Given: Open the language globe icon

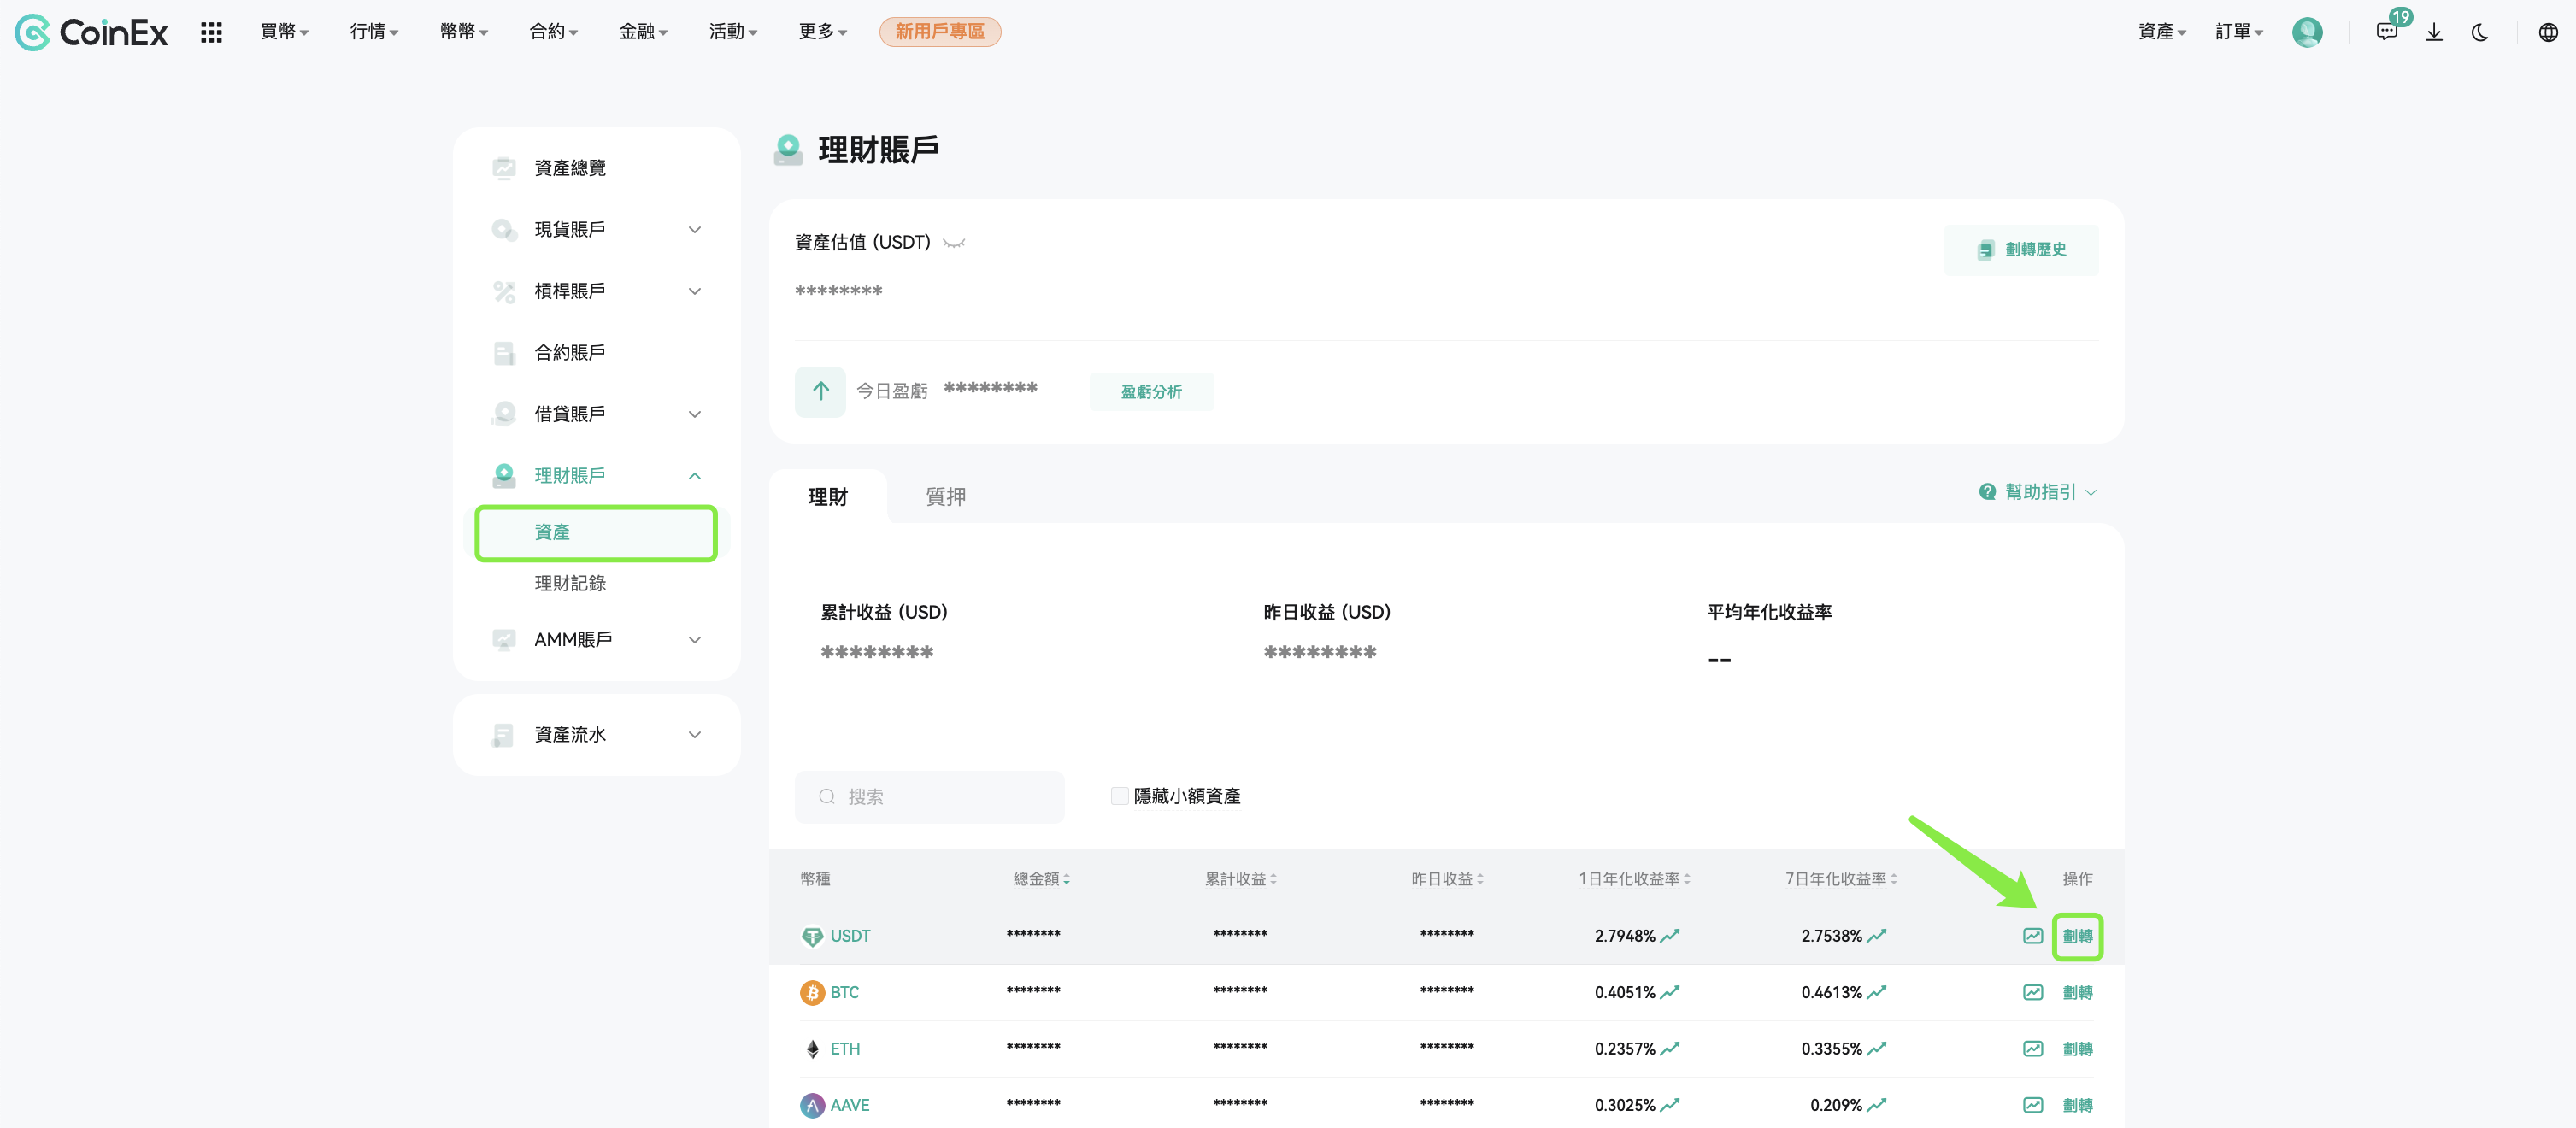Looking at the screenshot, I should pyautogui.click(x=2548, y=32).
